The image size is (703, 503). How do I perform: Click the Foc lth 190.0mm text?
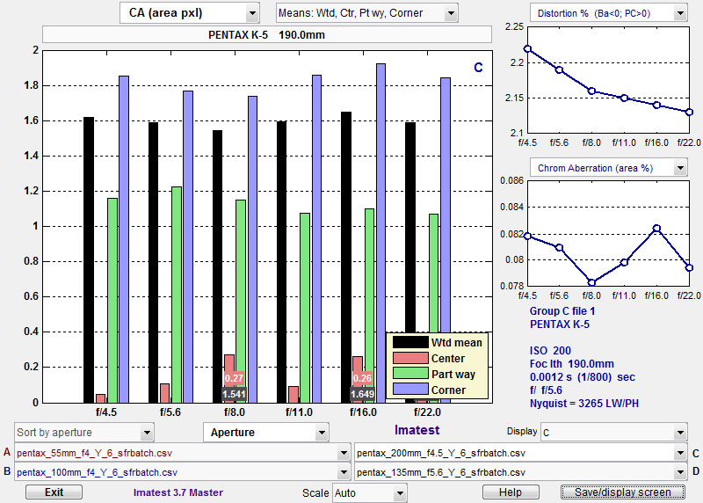pyautogui.click(x=572, y=364)
